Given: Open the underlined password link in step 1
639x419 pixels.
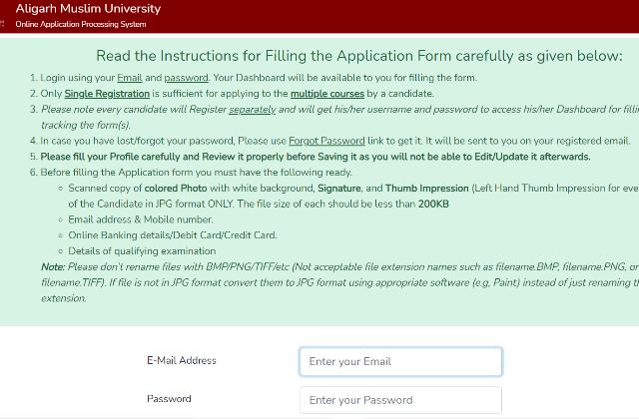Looking at the screenshot, I should [x=186, y=78].
